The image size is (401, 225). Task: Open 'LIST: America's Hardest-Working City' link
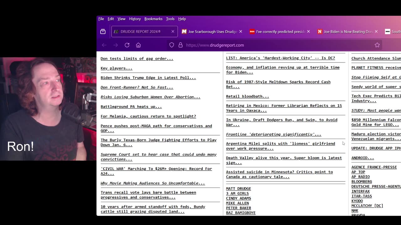[x=281, y=58]
